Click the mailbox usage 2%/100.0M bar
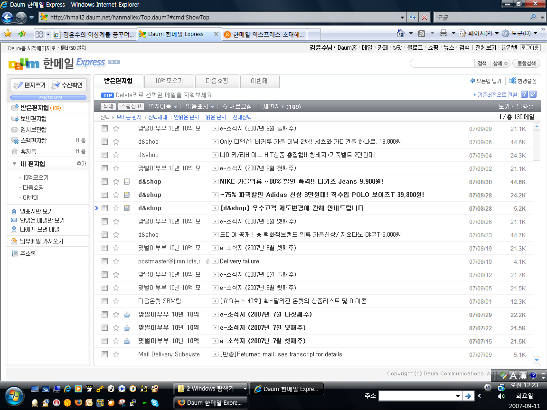547x410 pixels. click(x=48, y=98)
